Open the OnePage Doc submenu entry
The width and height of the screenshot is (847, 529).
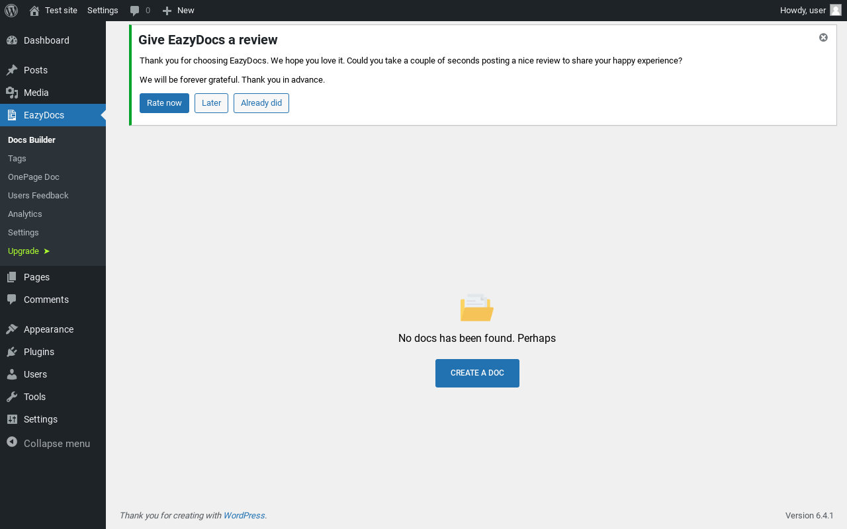[34, 177]
